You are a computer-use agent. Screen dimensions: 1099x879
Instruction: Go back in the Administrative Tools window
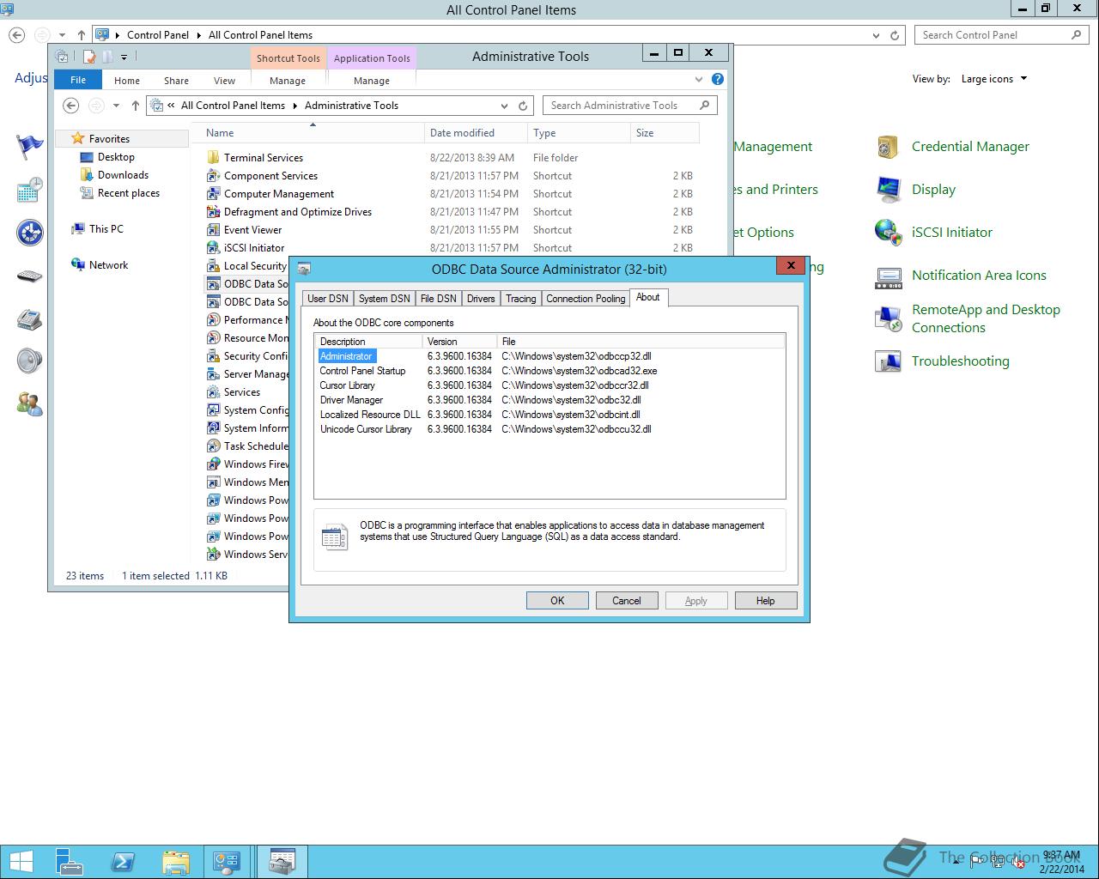[71, 106]
